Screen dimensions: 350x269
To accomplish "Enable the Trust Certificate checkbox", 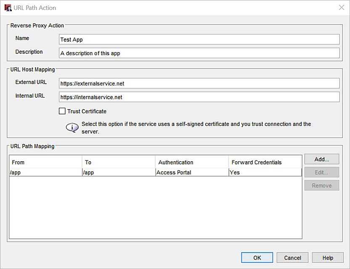I will coord(62,112).
